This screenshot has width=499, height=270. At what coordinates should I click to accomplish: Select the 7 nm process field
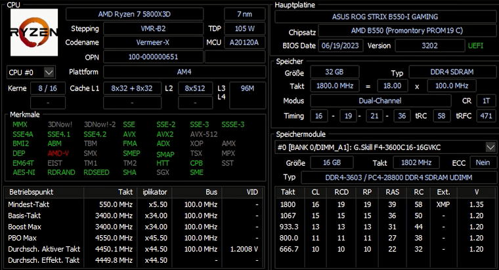point(244,14)
